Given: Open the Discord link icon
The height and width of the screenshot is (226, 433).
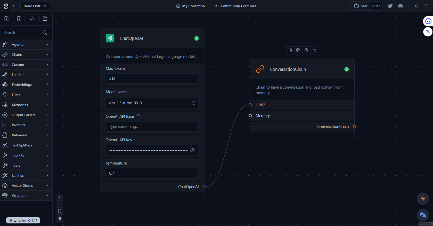Looking at the screenshot, I should click(x=401, y=6).
